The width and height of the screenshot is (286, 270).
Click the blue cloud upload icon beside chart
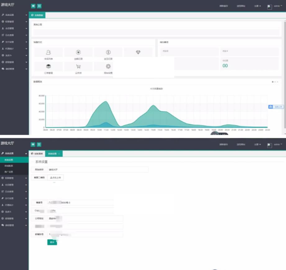tap(271, 107)
